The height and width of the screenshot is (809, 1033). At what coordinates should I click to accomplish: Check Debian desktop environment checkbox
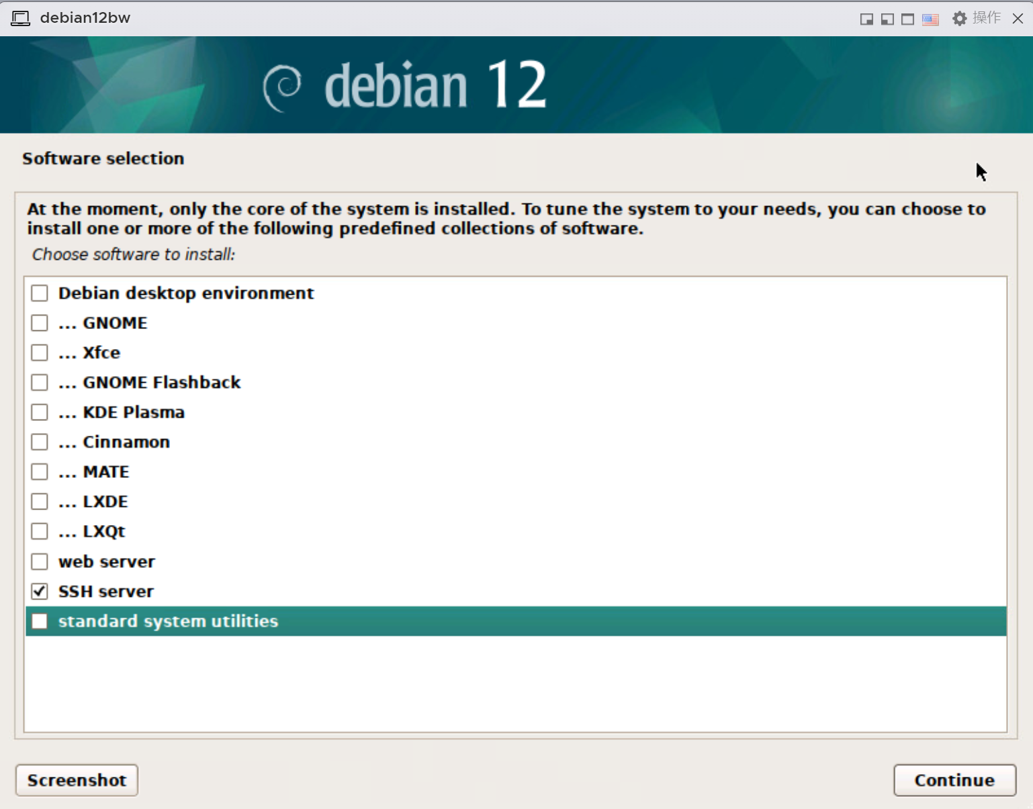(x=40, y=293)
